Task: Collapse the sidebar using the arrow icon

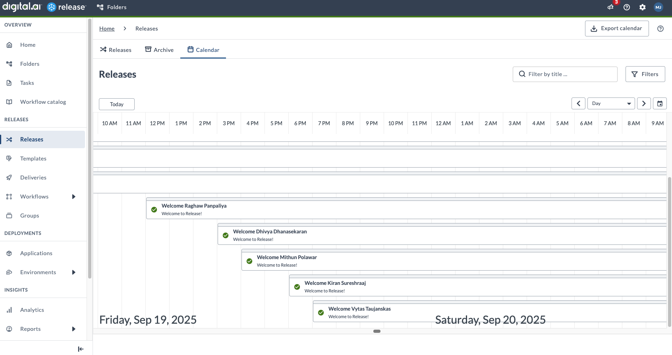Action: coord(81,349)
